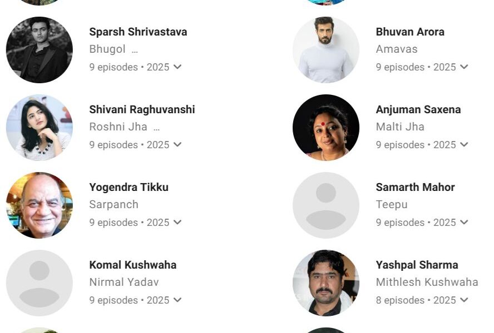Open the Yashpal Sharma name link
494x333 pixels.
tap(417, 265)
